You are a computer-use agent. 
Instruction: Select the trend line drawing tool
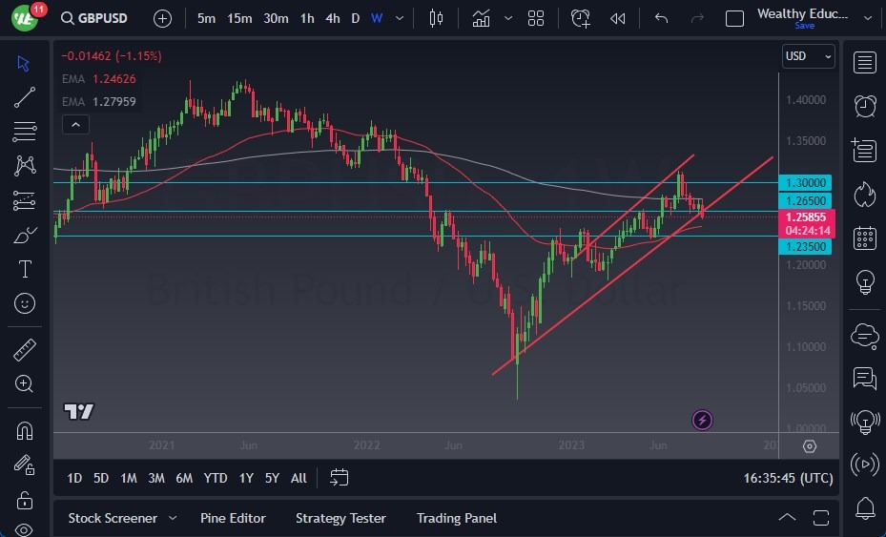pos(25,97)
